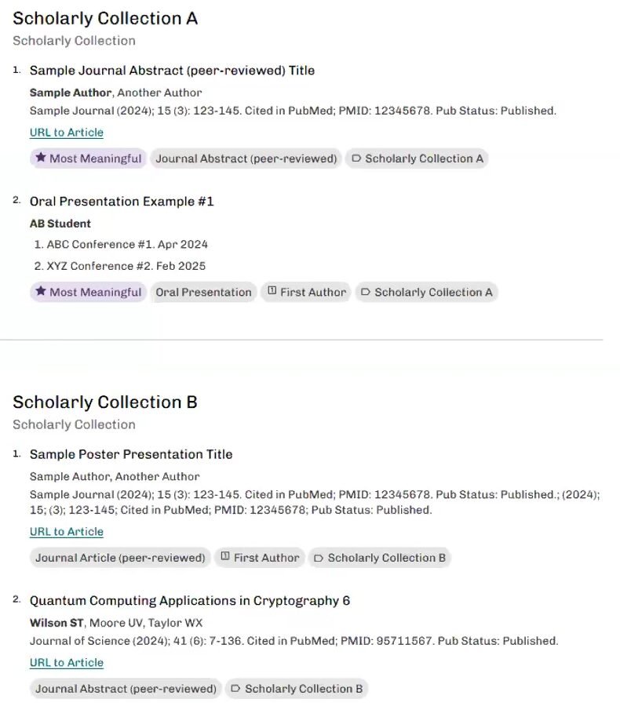The image size is (620, 717).
Task: Click Journal Abstract tag under Sample Journal Abstract entry
Action: coord(246,158)
